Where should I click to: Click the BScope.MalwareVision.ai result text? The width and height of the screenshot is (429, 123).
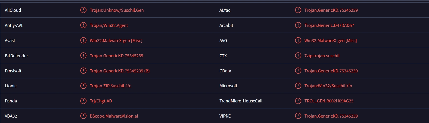pos(116,116)
